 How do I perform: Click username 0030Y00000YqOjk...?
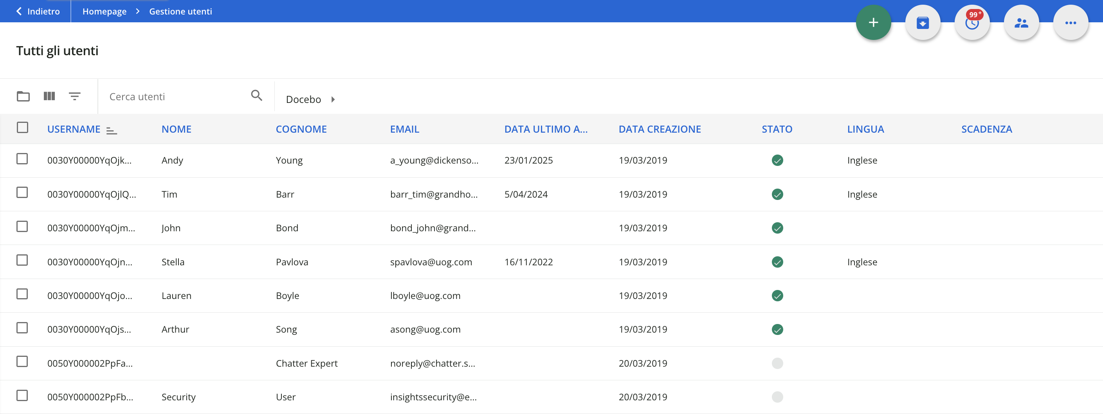coord(89,160)
